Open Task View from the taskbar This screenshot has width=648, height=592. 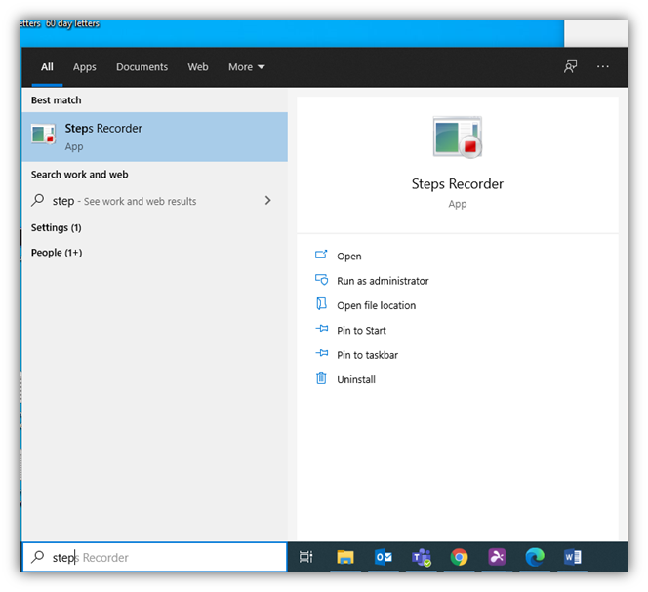[x=306, y=557]
